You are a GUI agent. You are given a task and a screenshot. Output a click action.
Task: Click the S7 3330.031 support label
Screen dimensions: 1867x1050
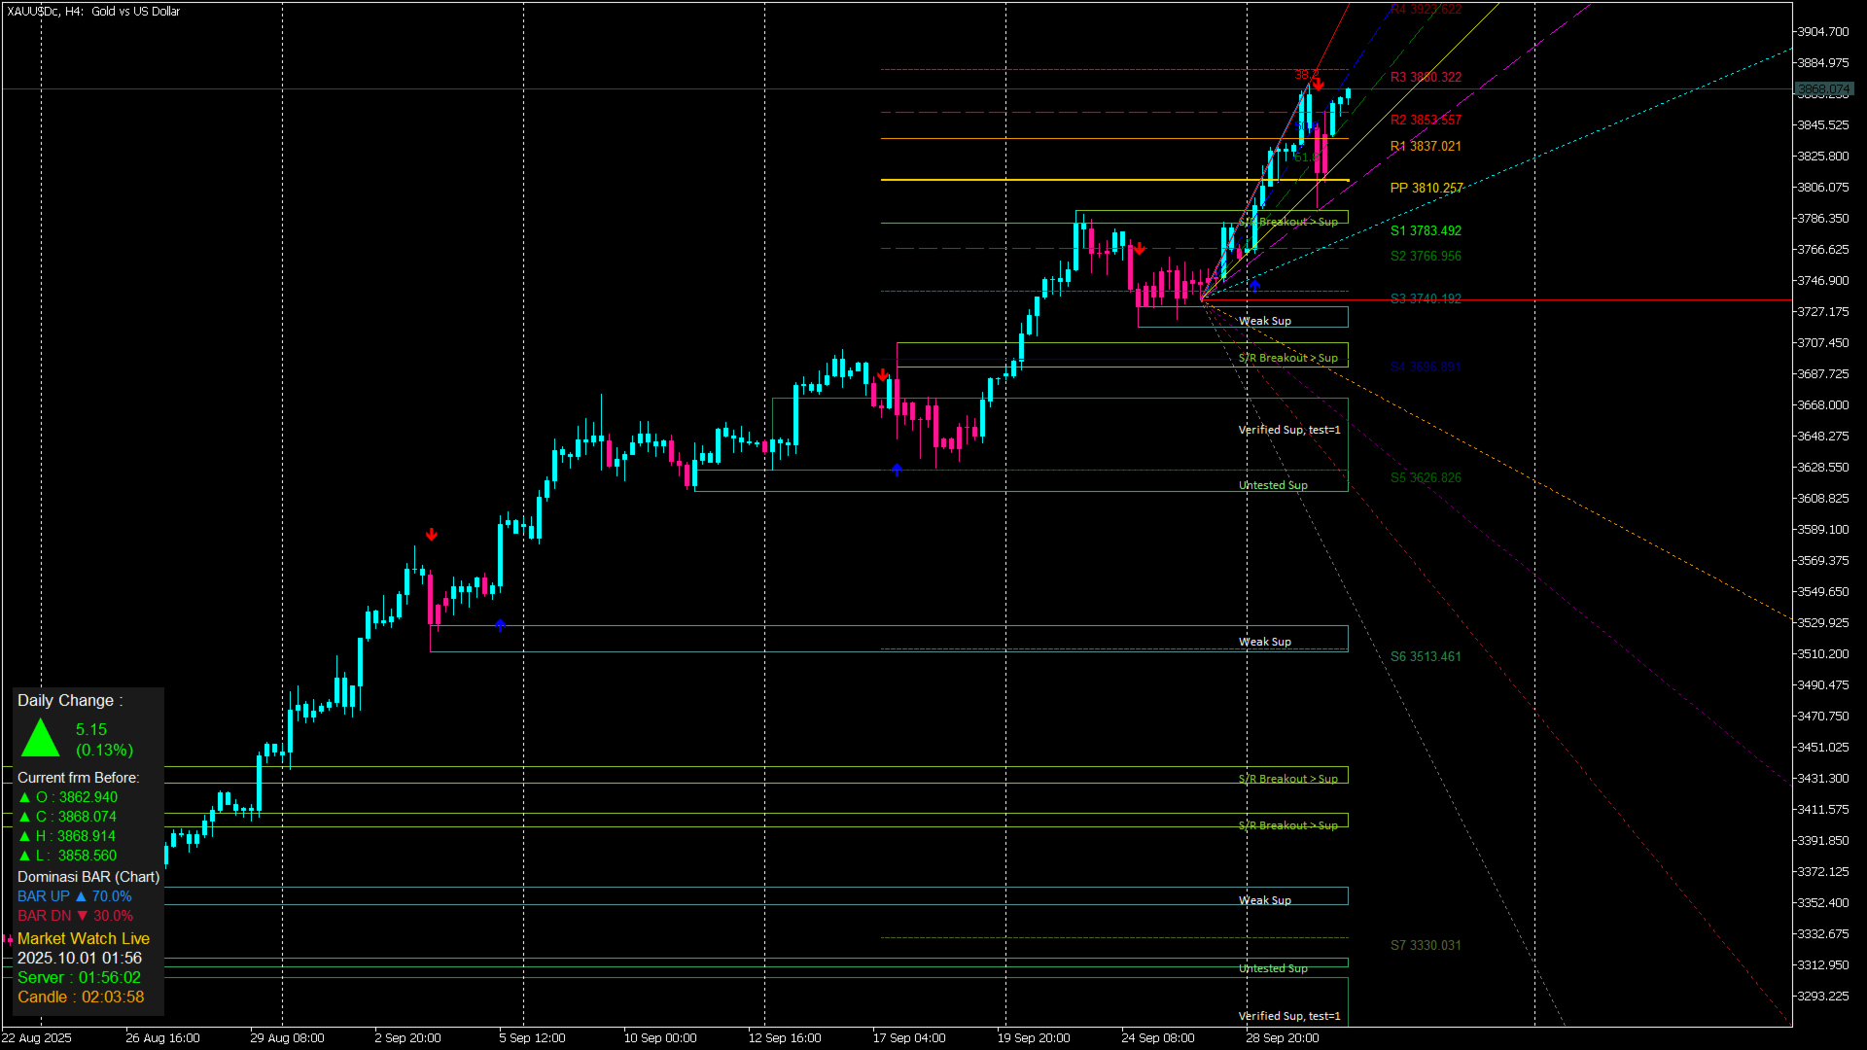1426,945
